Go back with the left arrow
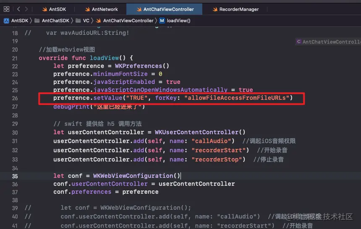Image resolution: width=361 pixels, height=229 pixels. 18,9
